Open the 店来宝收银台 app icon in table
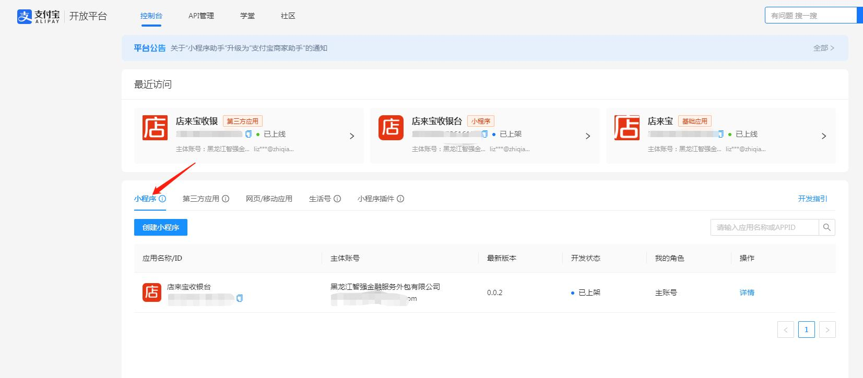 [151, 292]
